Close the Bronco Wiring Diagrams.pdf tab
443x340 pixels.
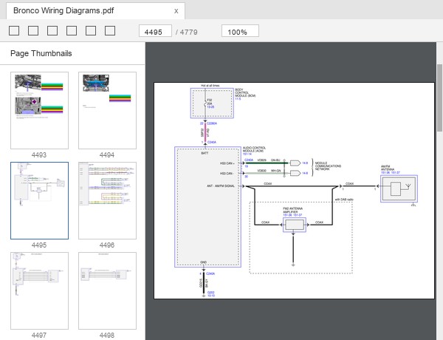point(176,11)
